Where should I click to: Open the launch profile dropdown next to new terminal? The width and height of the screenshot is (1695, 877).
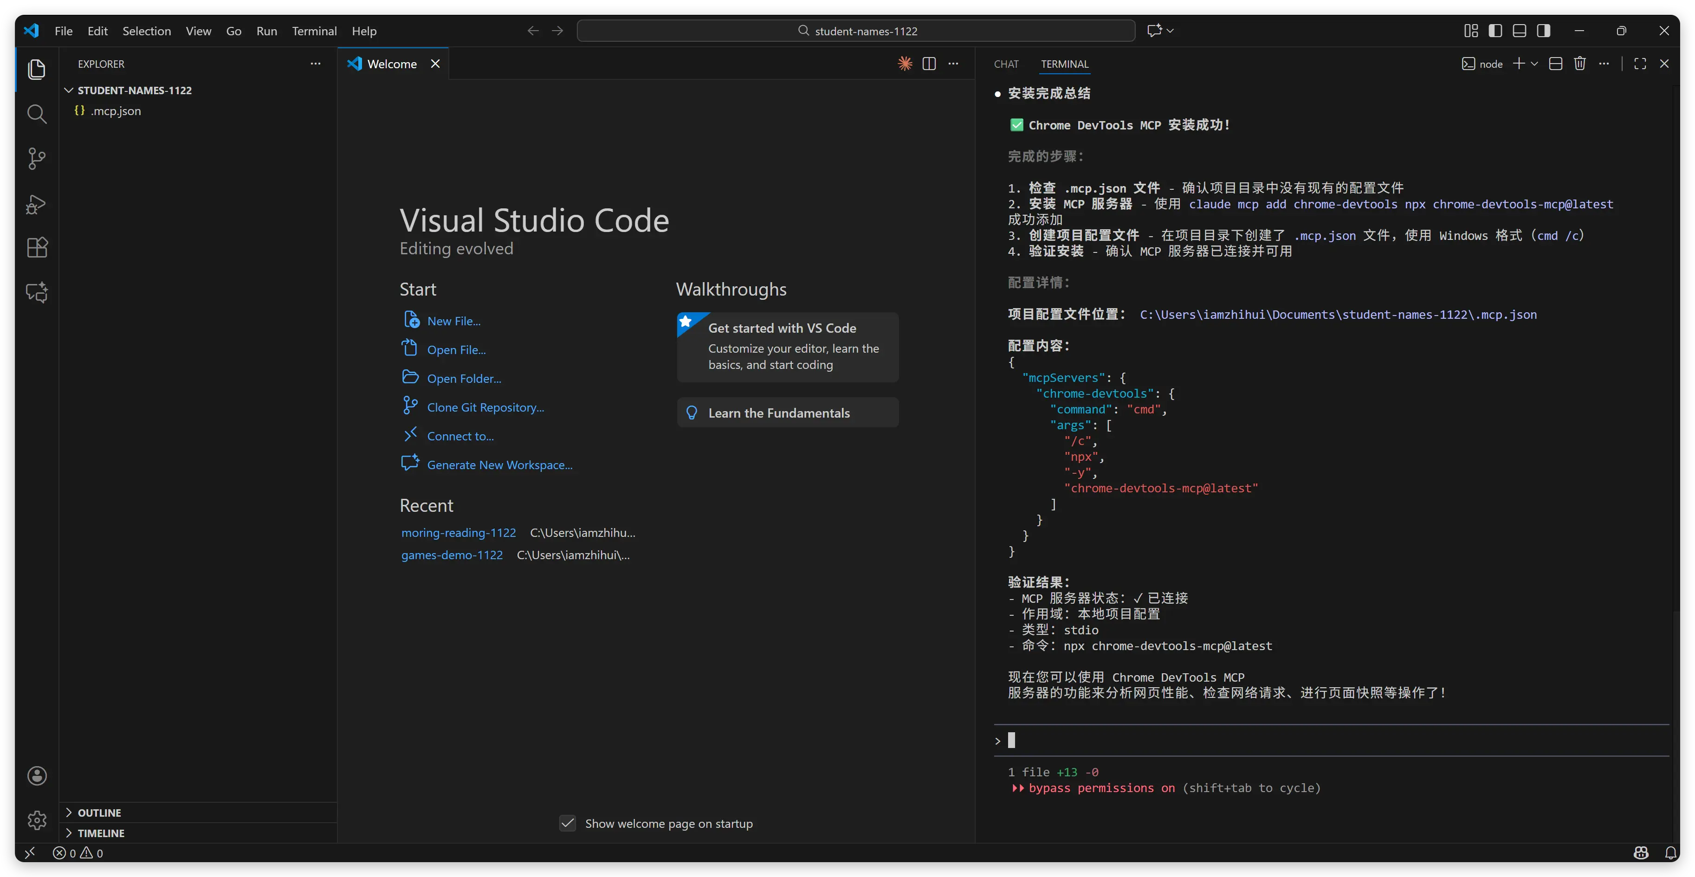click(1534, 64)
